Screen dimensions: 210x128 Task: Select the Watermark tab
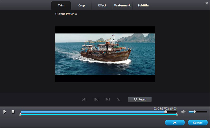[122, 5]
